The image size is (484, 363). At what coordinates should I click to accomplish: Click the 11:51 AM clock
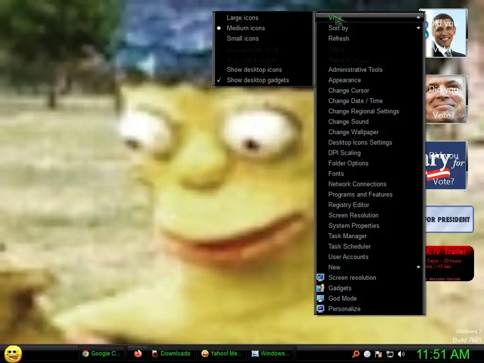click(443, 354)
